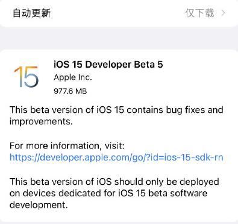
Task: Tap the gray gap between cards
Action: [119, 38]
